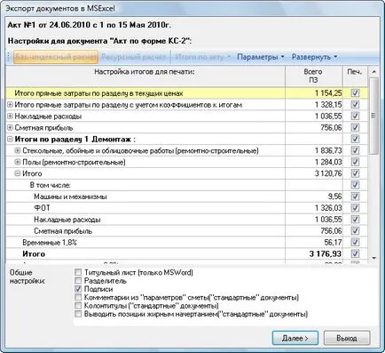Select the В том числе: row
Image resolution: width=385 pixels, height=353 pixels.
coord(186,185)
